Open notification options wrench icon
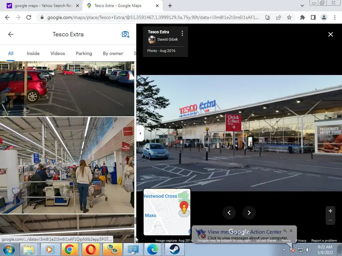 pos(285,231)
